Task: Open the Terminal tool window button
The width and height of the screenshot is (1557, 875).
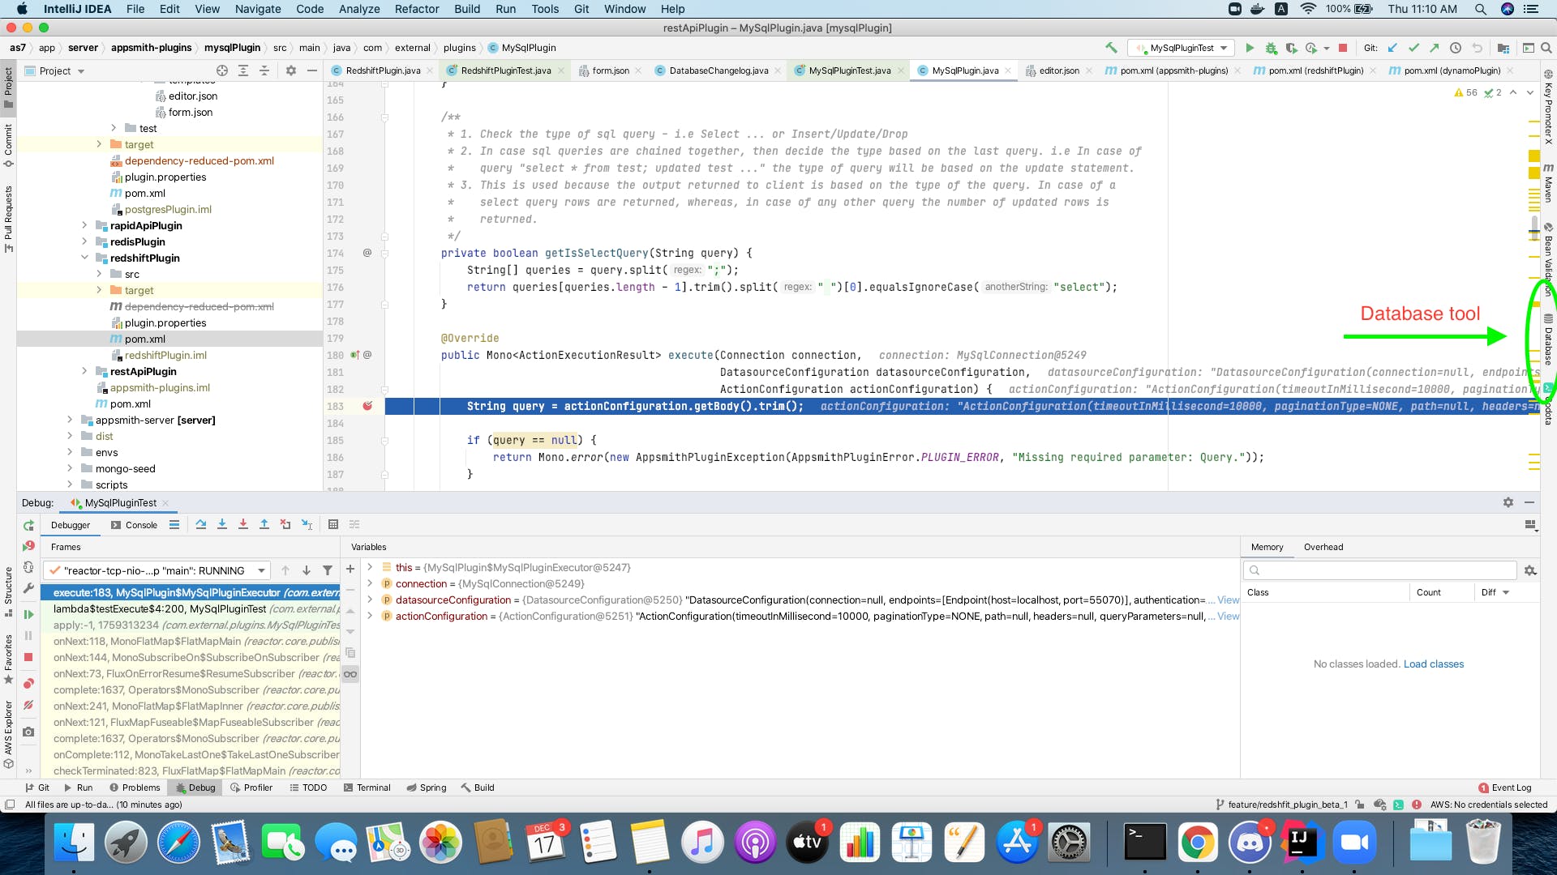Action: pyautogui.click(x=367, y=787)
